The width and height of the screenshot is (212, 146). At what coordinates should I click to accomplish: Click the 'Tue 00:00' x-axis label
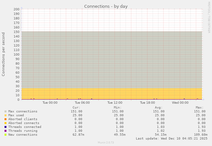pyautogui.click(x=50, y=103)
